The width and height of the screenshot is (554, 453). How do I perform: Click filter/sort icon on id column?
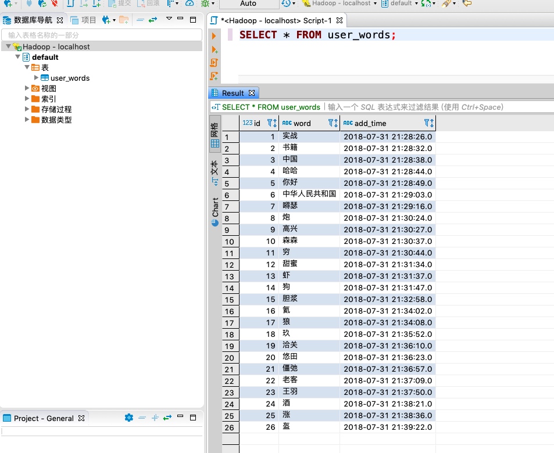(271, 123)
